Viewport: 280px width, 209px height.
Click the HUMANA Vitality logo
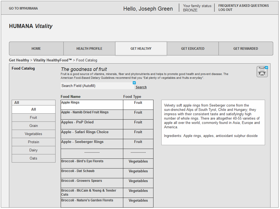(31, 26)
